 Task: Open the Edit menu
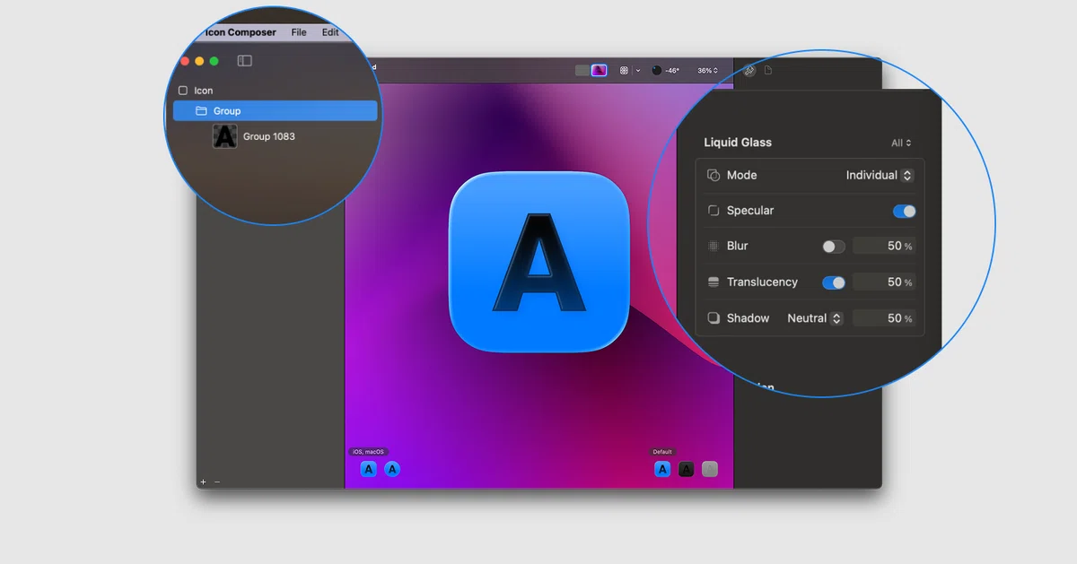tap(330, 32)
